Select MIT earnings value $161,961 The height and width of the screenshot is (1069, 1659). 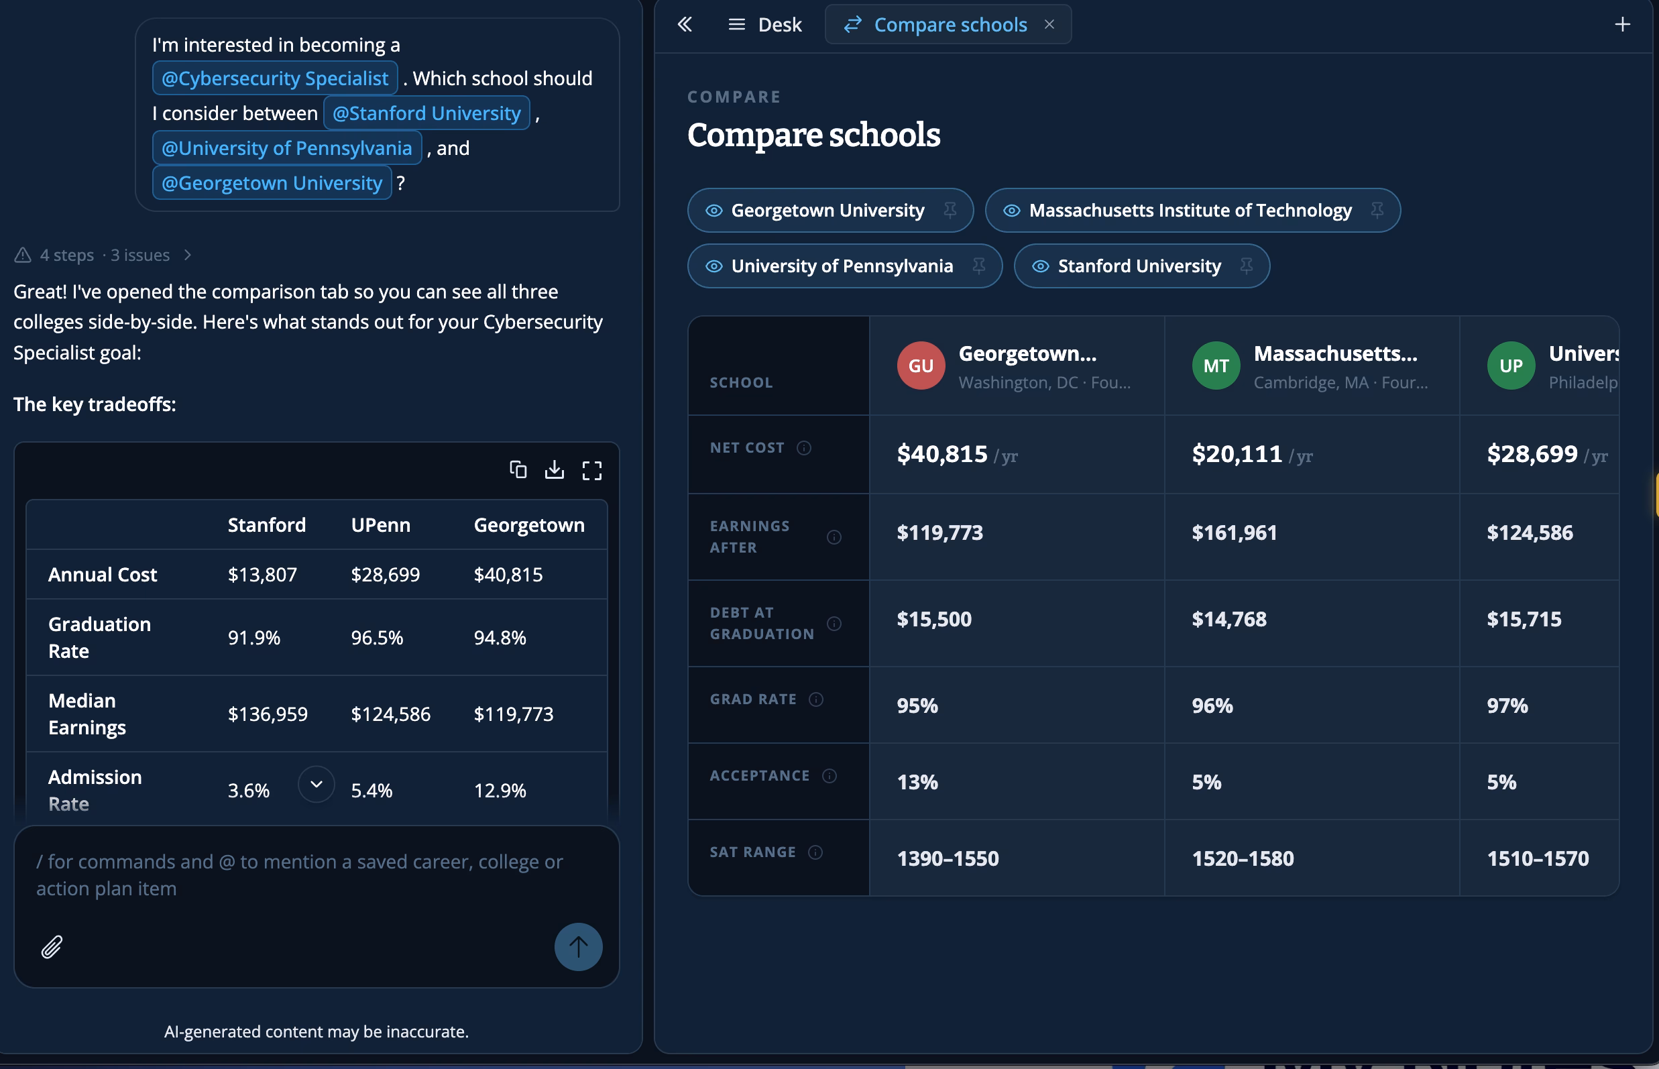1234,533
